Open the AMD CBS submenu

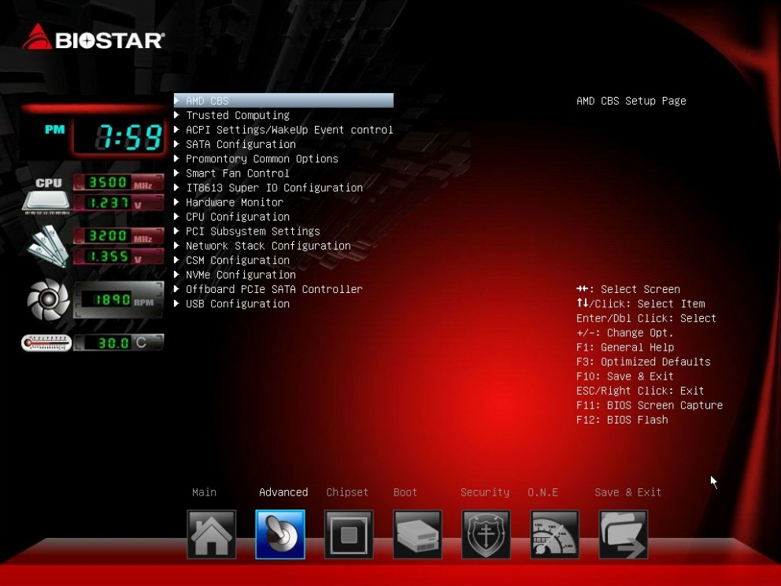[207, 101]
